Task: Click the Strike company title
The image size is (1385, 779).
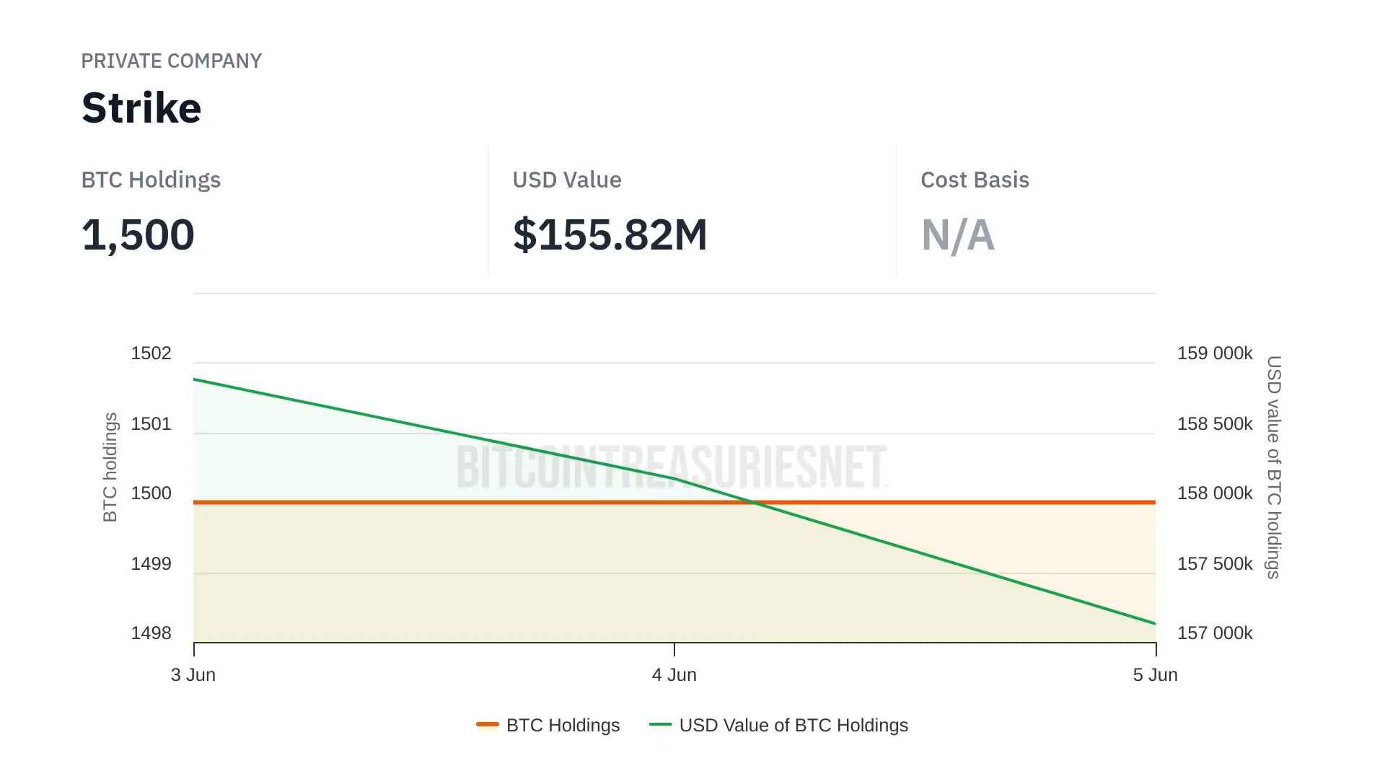Action: tap(141, 108)
